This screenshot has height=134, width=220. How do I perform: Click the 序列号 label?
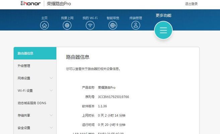[90, 97]
